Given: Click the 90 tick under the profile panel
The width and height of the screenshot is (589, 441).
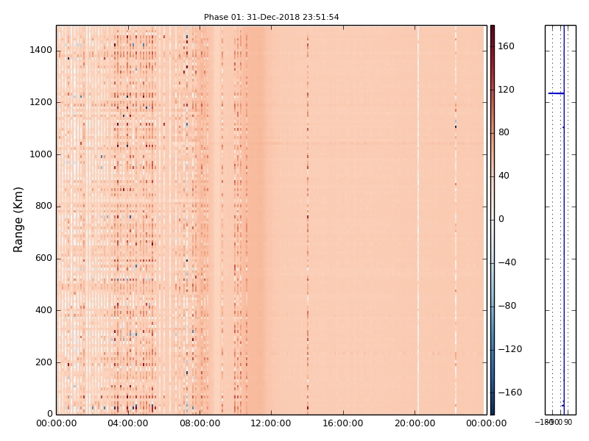Looking at the screenshot, I should point(568,422).
